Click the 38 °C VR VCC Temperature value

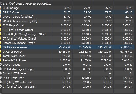pyautogui.click(x=88, y=21)
